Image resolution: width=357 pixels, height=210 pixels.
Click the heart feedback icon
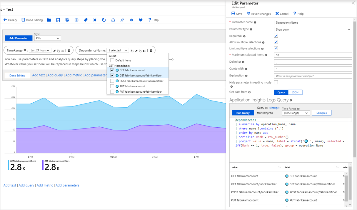pos(141,20)
